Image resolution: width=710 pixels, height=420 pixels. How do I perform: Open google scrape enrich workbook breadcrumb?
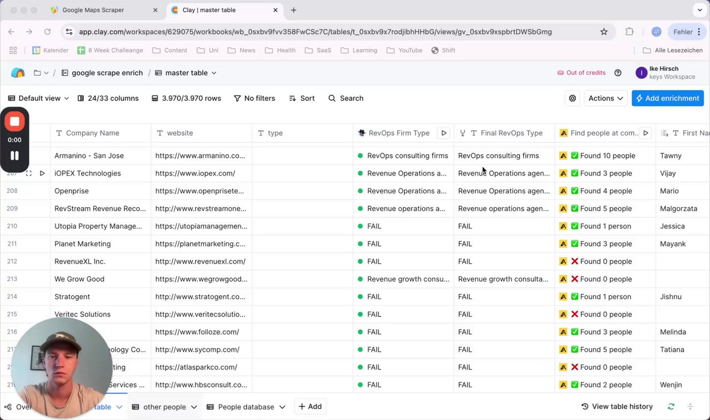102,73
